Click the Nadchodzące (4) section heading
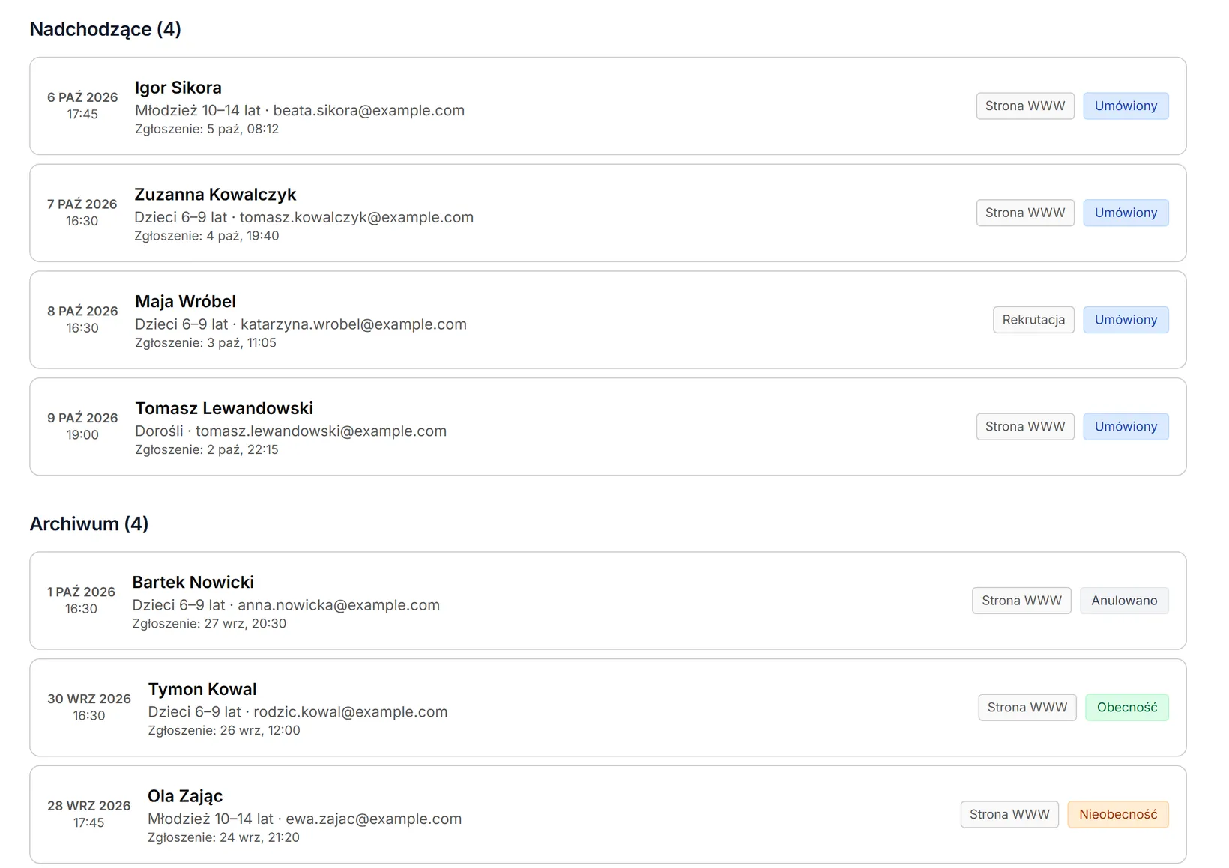Image resolution: width=1229 pixels, height=868 pixels. [105, 29]
